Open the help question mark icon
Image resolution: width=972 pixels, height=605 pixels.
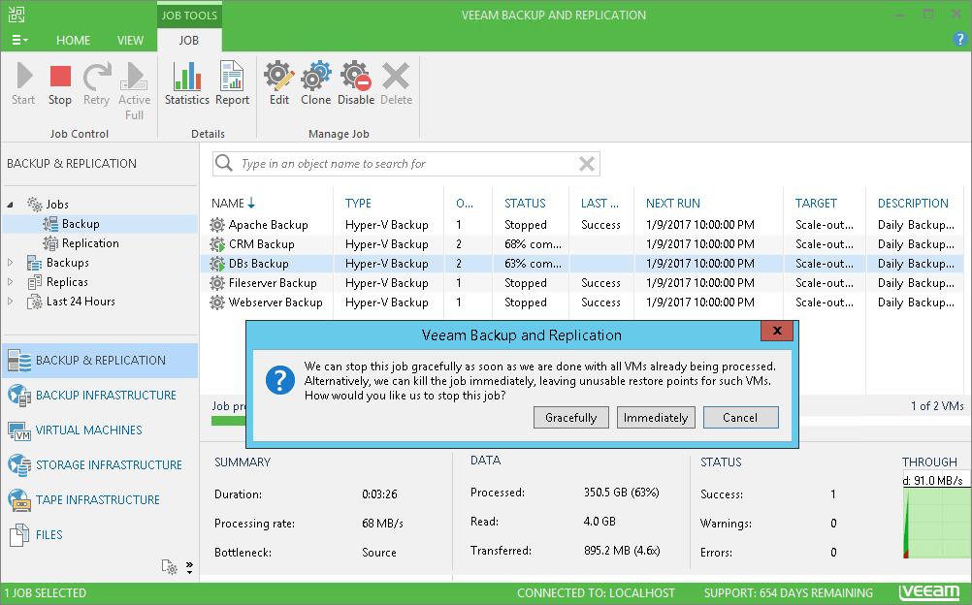pyautogui.click(x=959, y=40)
